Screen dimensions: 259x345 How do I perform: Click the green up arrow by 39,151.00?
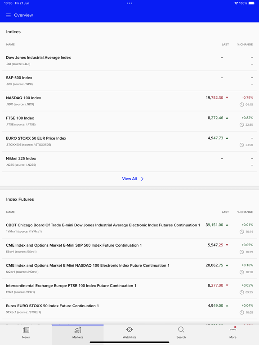point(227,225)
